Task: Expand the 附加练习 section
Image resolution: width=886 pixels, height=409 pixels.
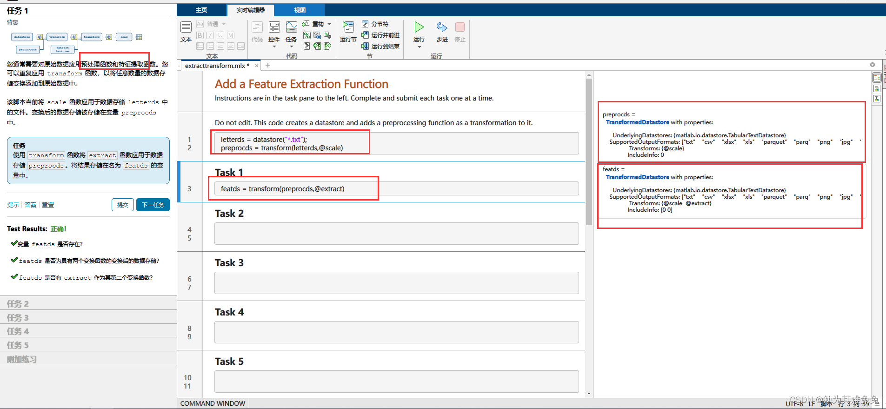Action: tap(88, 359)
